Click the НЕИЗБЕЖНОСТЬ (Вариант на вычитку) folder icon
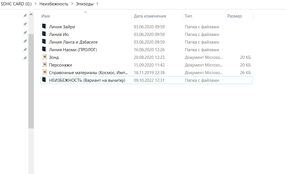This screenshot has height=174, width=286. 44,80
